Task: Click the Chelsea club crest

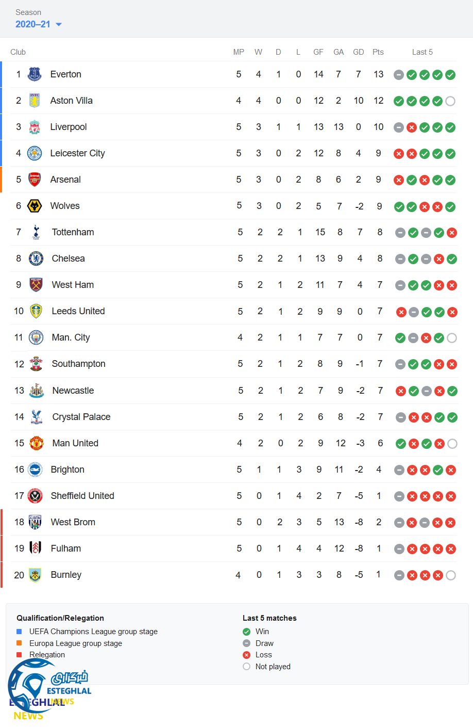Action: [x=36, y=259]
